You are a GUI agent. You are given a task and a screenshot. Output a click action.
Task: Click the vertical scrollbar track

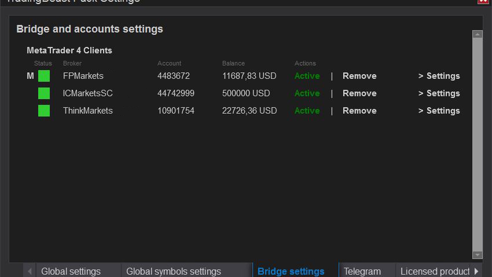point(477,144)
